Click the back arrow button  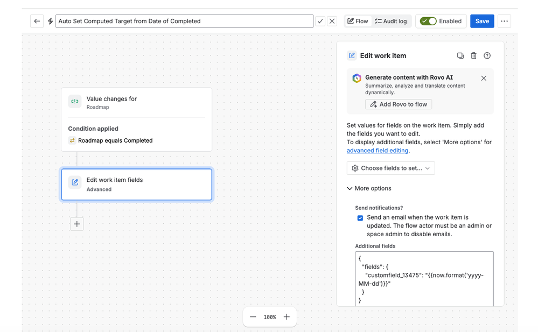click(x=37, y=21)
